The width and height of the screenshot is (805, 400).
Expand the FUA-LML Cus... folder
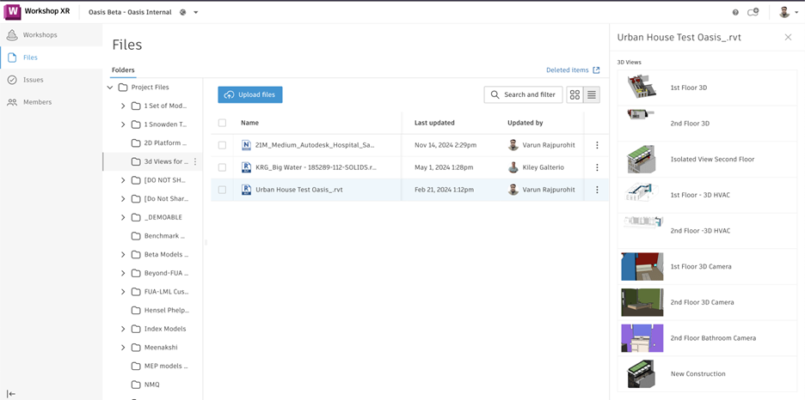123,292
